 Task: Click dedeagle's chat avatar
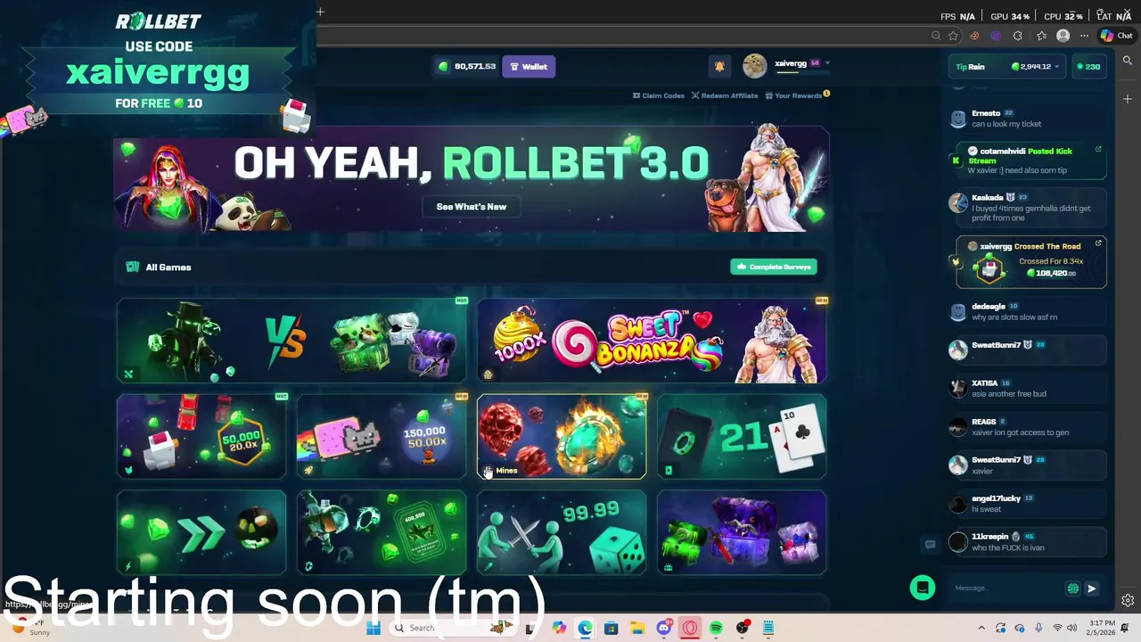pyautogui.click(x=958, y=311)
